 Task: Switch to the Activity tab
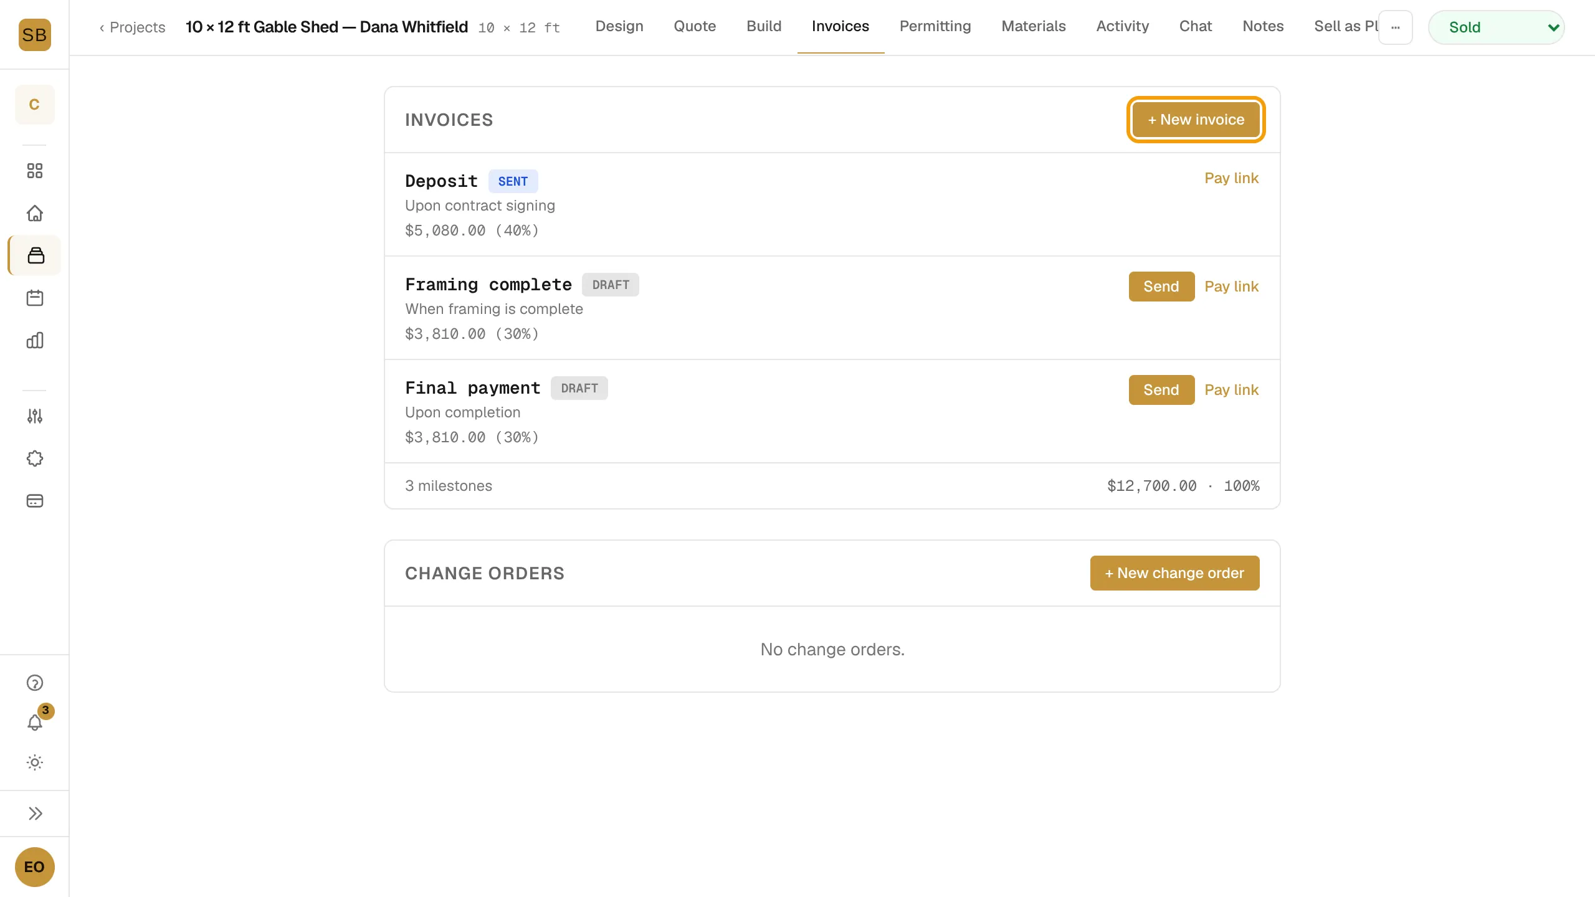pos(1123,26)
